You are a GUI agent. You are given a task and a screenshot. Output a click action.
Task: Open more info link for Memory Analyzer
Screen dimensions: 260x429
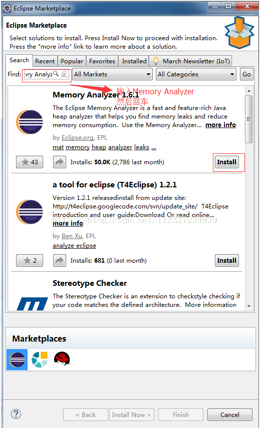point(221,125)
